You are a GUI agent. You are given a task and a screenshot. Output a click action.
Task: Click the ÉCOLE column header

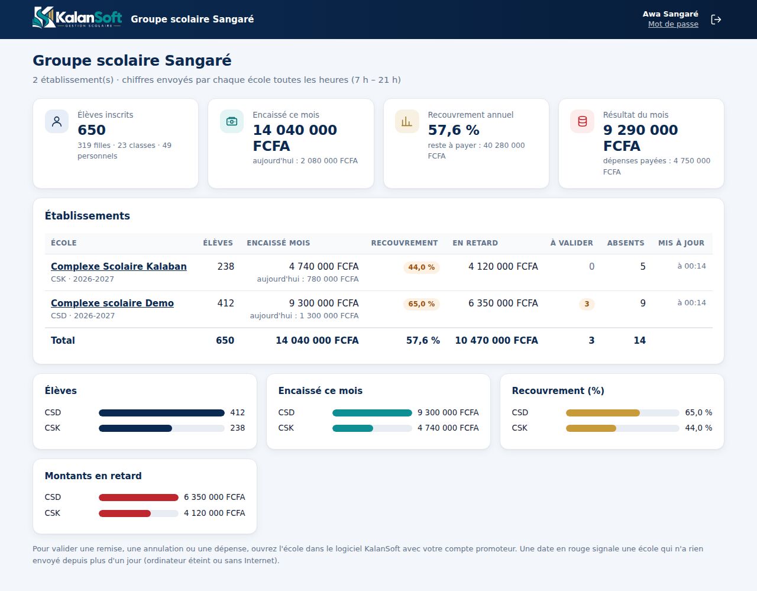(x=64, y=243)
